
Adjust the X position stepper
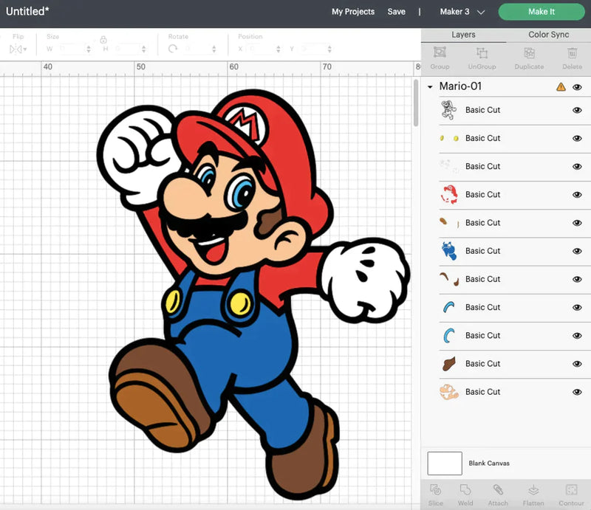tap(279, 49)
